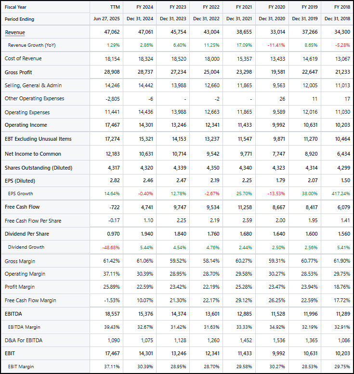Click the Shares Outstanding (Diluted) label
The width and height of the screenshot is (354, 374).
point(39,168)
